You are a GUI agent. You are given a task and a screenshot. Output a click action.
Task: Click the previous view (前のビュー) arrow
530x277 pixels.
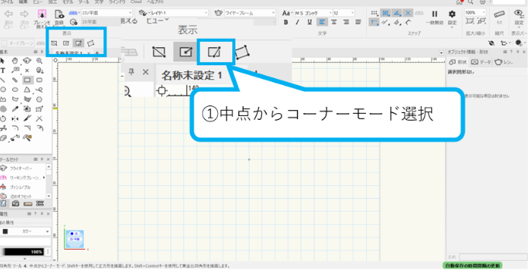tap(8, 14)
